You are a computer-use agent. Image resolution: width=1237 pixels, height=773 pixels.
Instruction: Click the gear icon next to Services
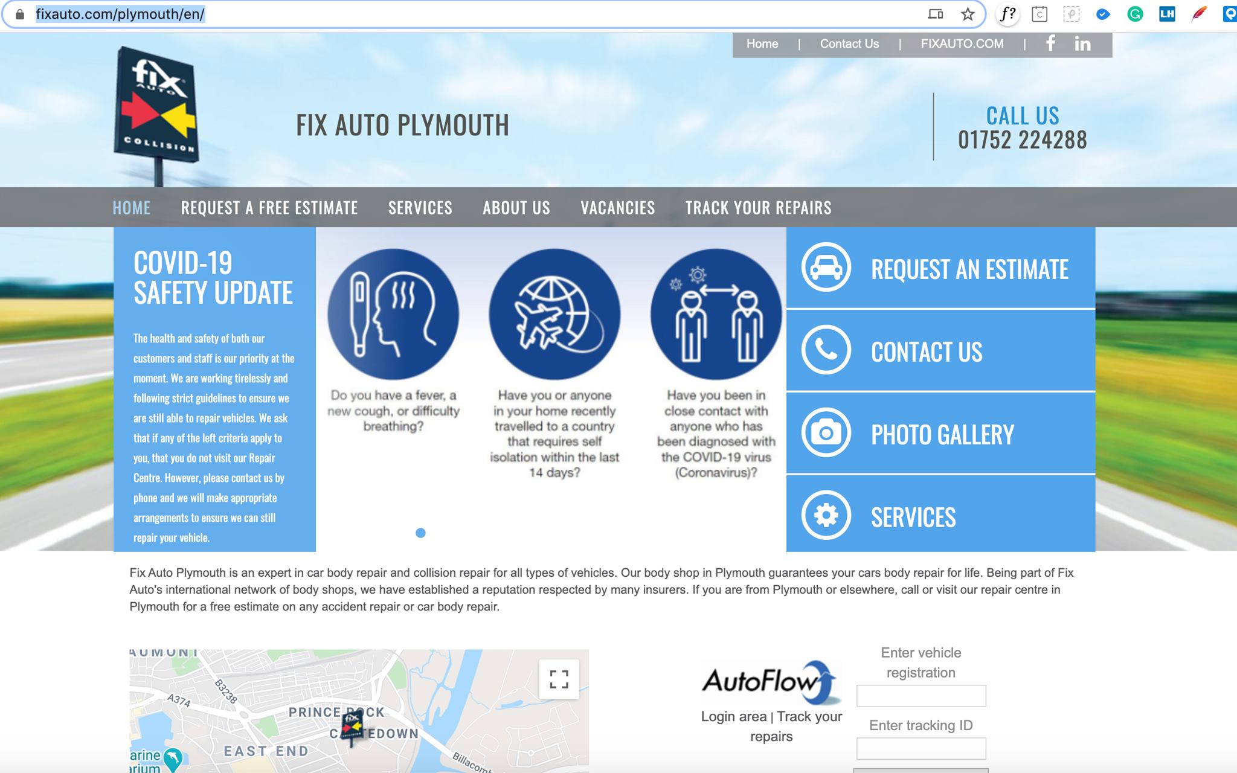[826, 516]
